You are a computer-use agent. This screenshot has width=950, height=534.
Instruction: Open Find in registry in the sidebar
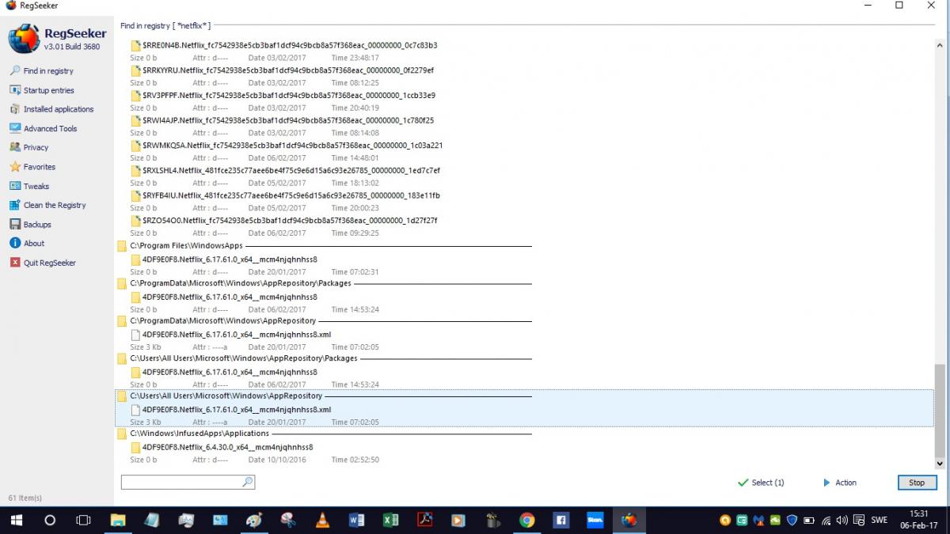click(x=48, y=71)
